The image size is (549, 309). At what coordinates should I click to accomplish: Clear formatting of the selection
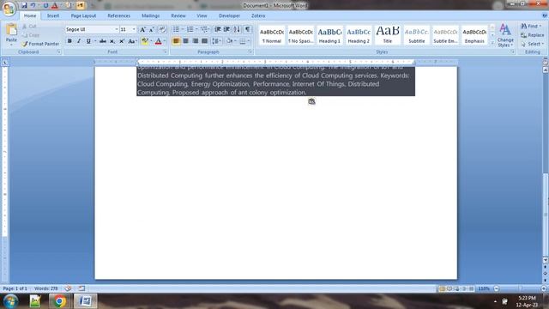(162, 30)
